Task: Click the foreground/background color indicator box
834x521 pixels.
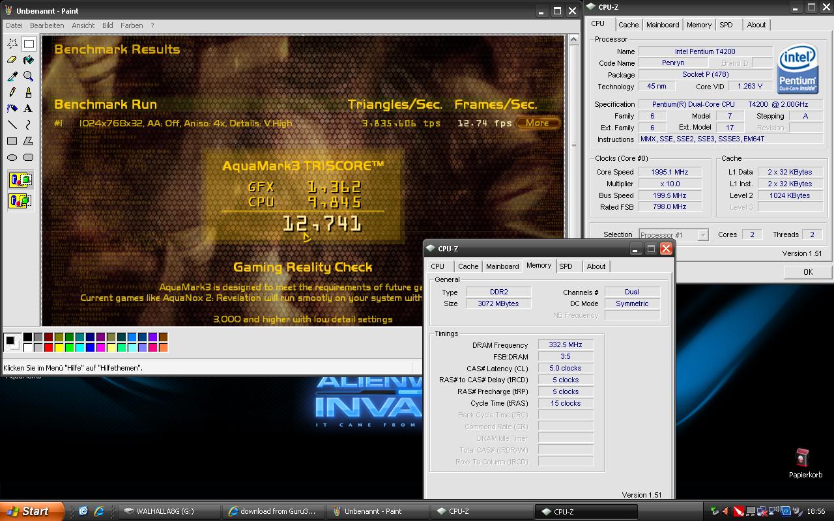Action: pos(12,342)
